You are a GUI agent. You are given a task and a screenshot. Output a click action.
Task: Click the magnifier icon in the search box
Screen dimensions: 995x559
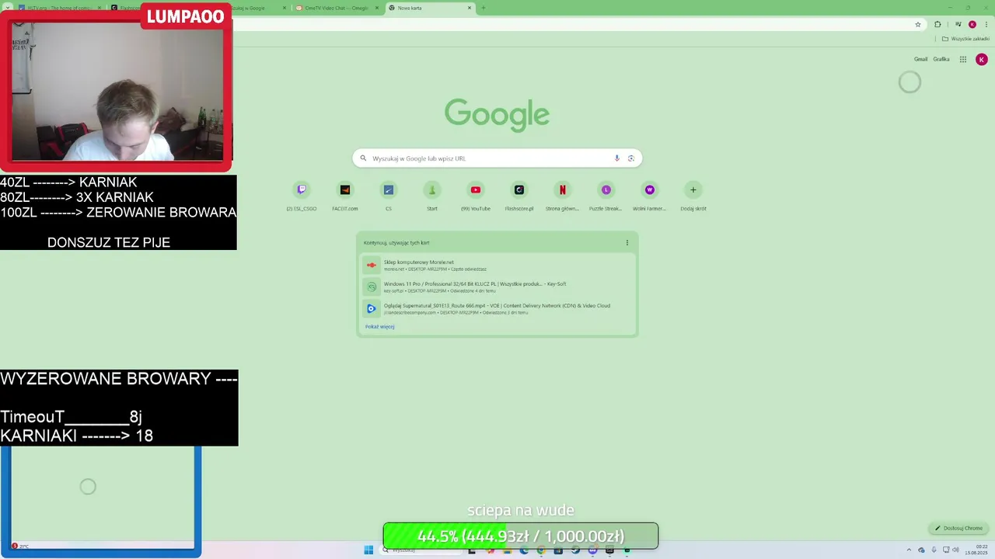point(363,158)
